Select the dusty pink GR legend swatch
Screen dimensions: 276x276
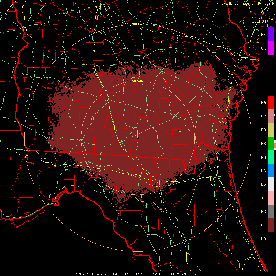click(x=271, y=116)
